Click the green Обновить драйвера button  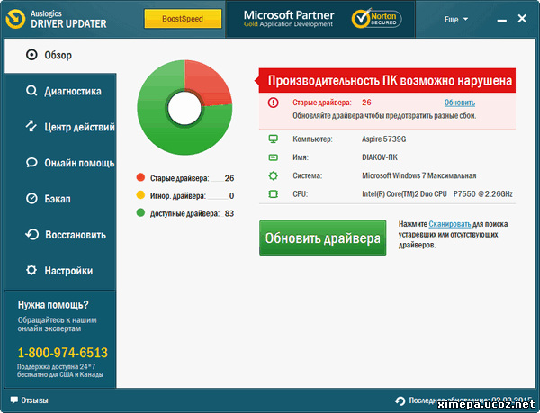pos(322,239)
